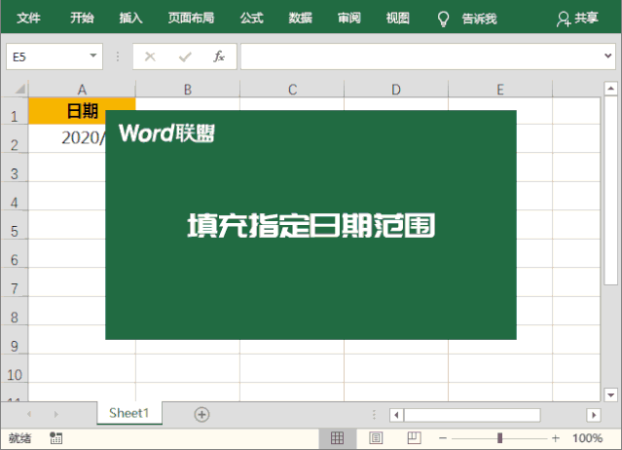
Task: Expand the formula bar
Action: pos(610,56)
